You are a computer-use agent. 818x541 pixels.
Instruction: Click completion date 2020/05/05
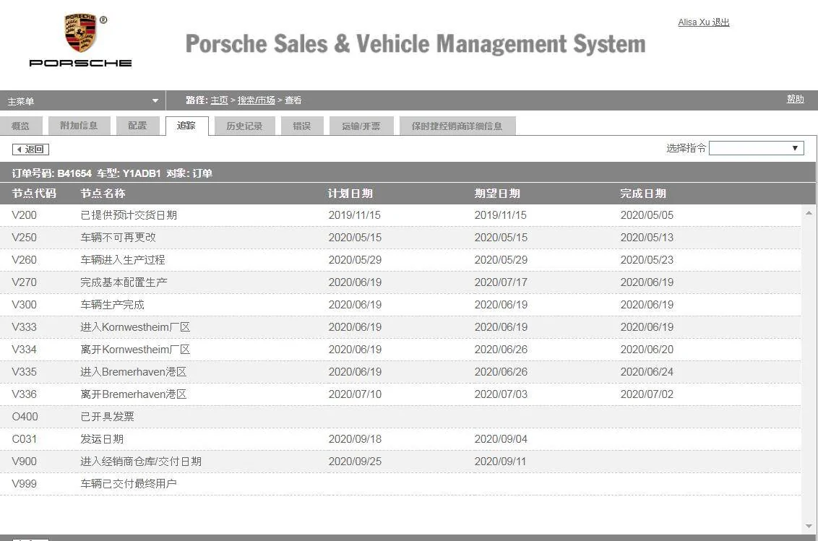point(647,215)
